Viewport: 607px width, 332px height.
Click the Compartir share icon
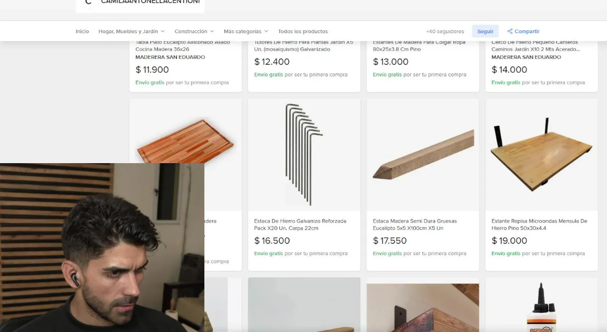(510, 31)
